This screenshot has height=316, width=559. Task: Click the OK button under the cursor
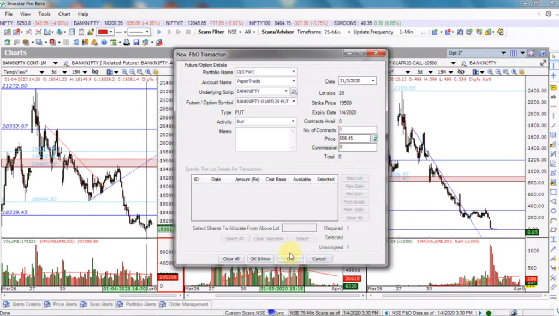click(290, 259)
